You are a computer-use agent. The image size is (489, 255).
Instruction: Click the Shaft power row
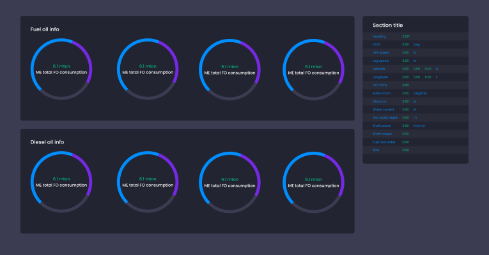[x=415, y=126]
